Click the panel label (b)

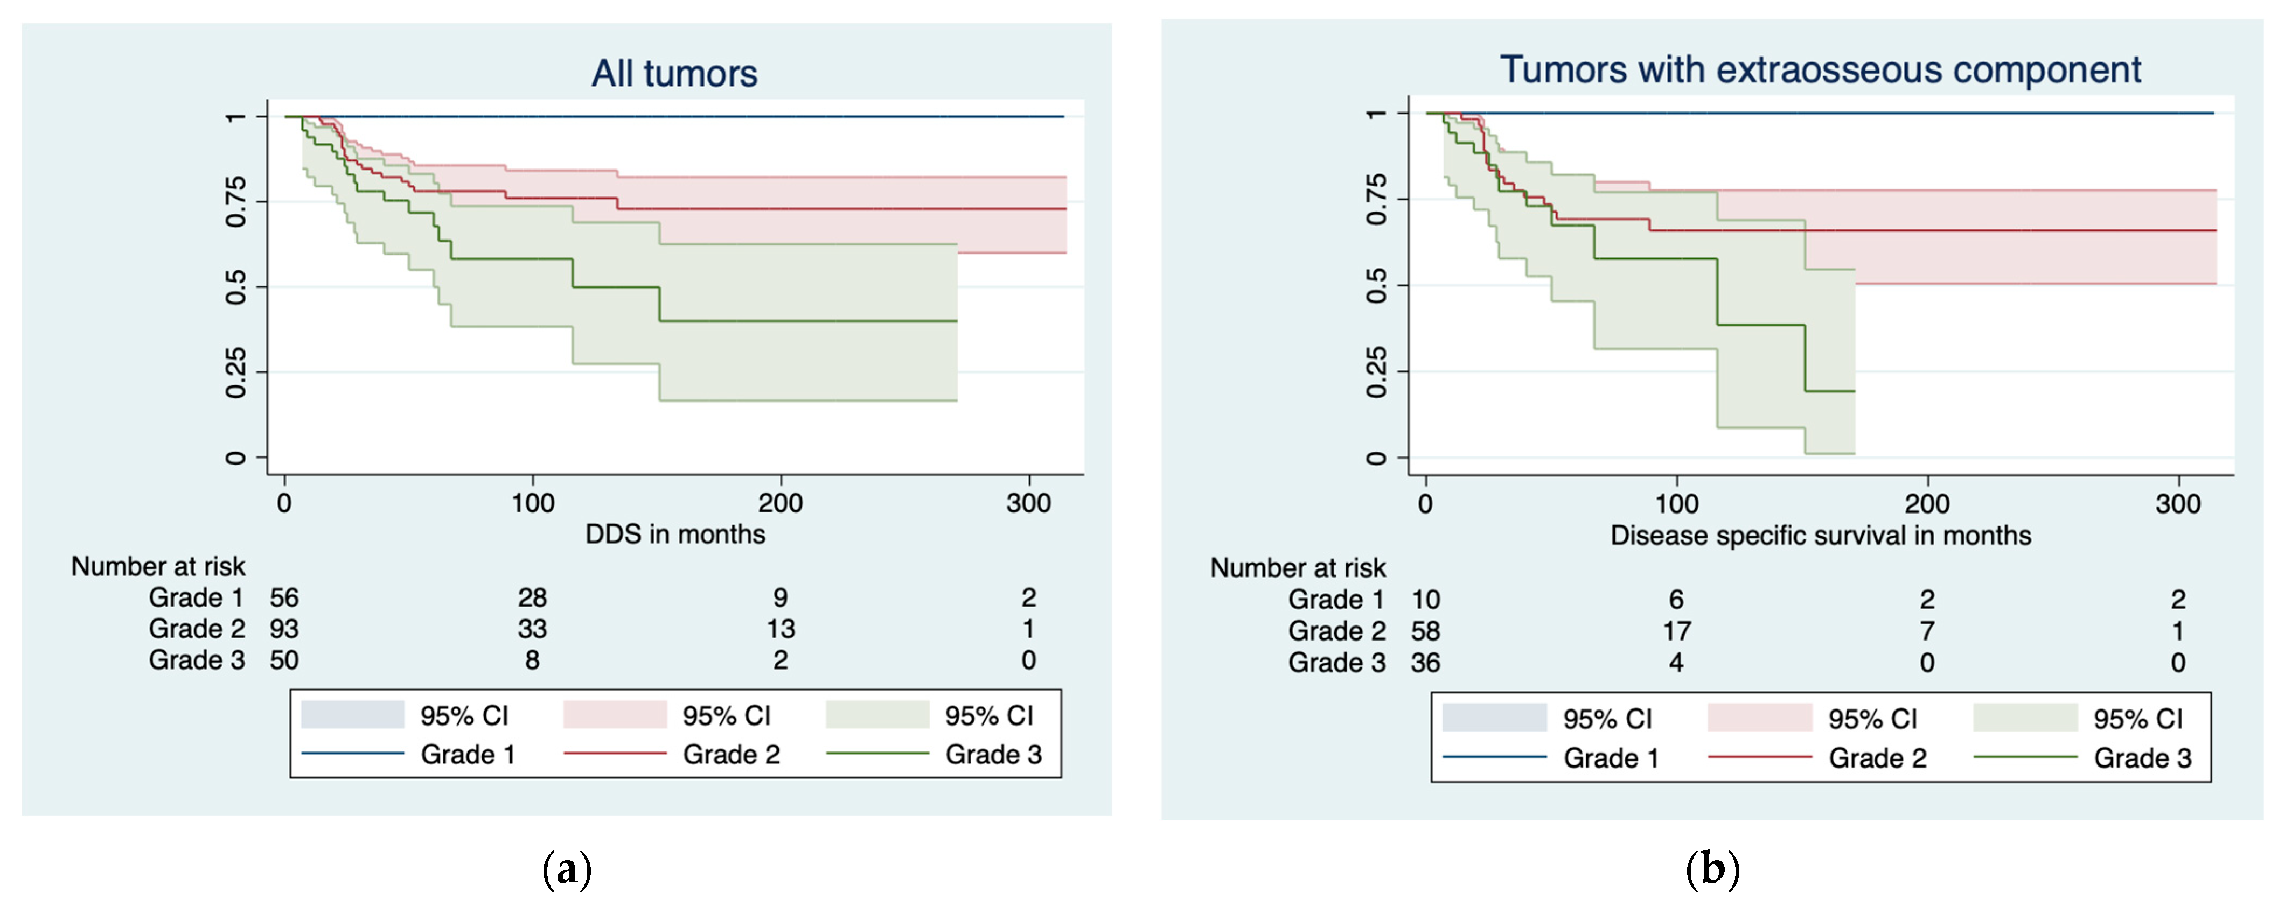(x=1712, y=869)
